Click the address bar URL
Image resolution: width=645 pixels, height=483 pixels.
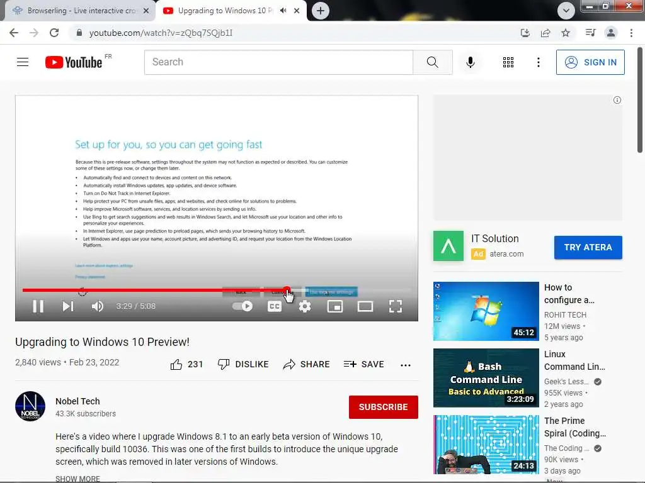(x=161, y=33)
